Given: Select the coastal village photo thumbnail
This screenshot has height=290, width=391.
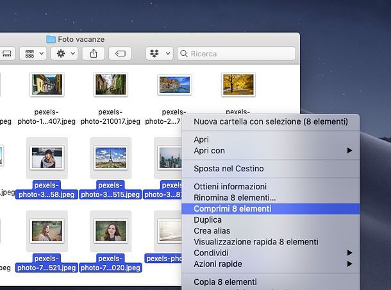Looking at the screenshot, I should click(x=174, y=85).
